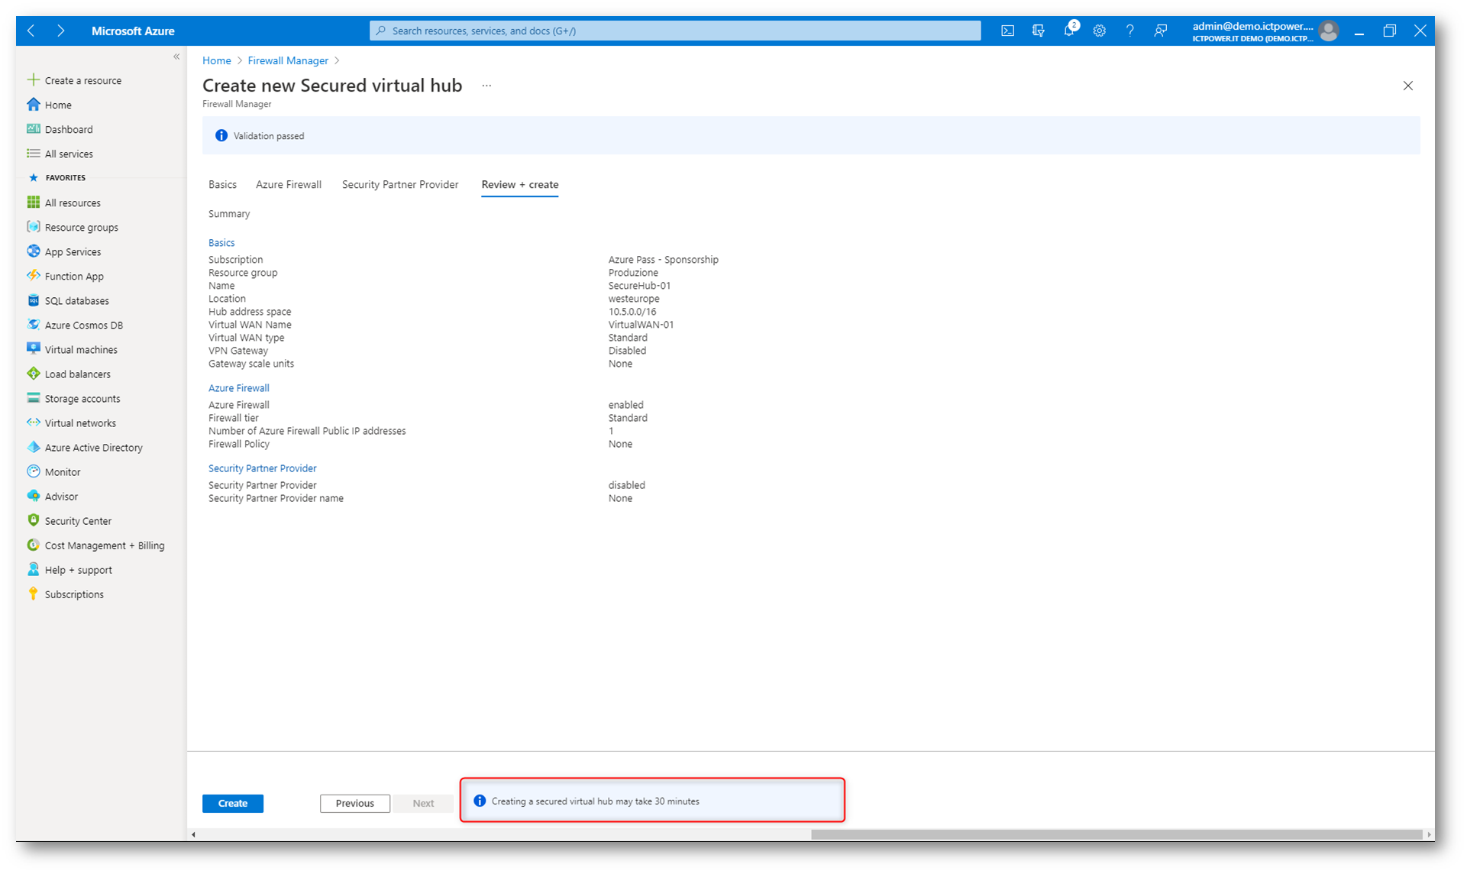This screenshot has width=1467, height=874.
Task: Open directory and subscription filter icon
Action: (1038, 31)
